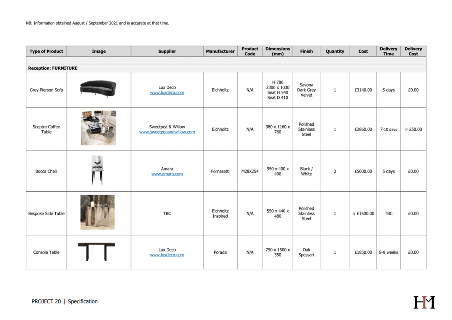Viewport: 452px width, 320px height.
Task: Select the Delivery Cost header cell
Action: click(413, 51)
